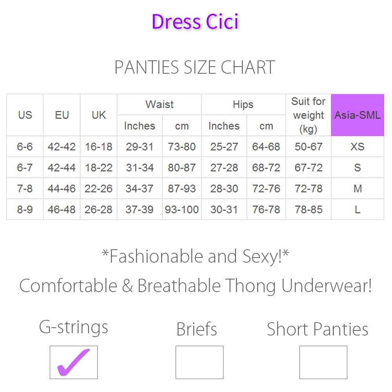Viewport: 392px width, 392px height.
Task: Select the XS size cell
Action: 358,147
